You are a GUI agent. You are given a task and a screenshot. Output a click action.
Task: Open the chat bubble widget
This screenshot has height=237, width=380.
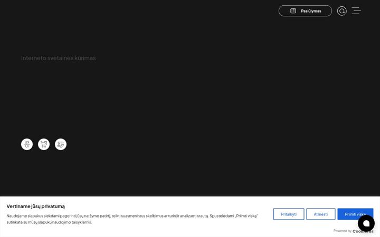click(366, 223)
